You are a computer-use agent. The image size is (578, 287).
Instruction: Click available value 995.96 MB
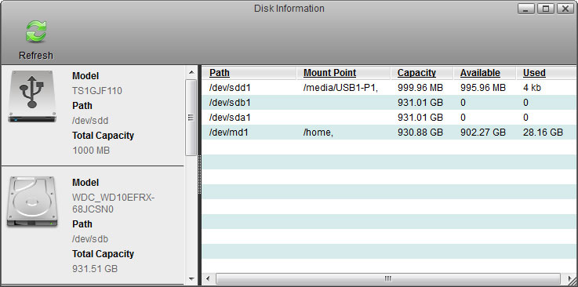483,88
